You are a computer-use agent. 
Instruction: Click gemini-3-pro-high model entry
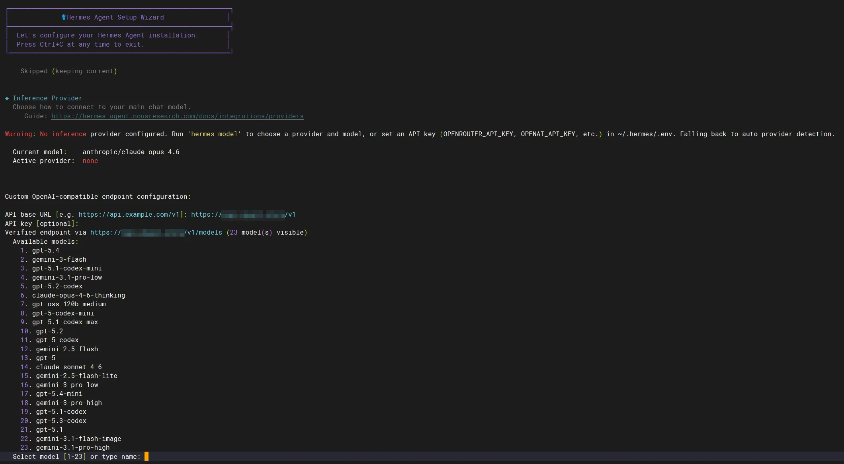click(68, 403)
